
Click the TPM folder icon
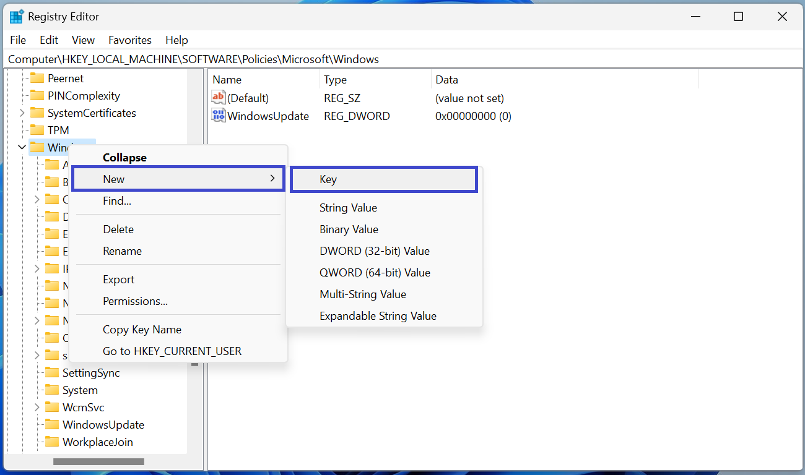(38, 131)
